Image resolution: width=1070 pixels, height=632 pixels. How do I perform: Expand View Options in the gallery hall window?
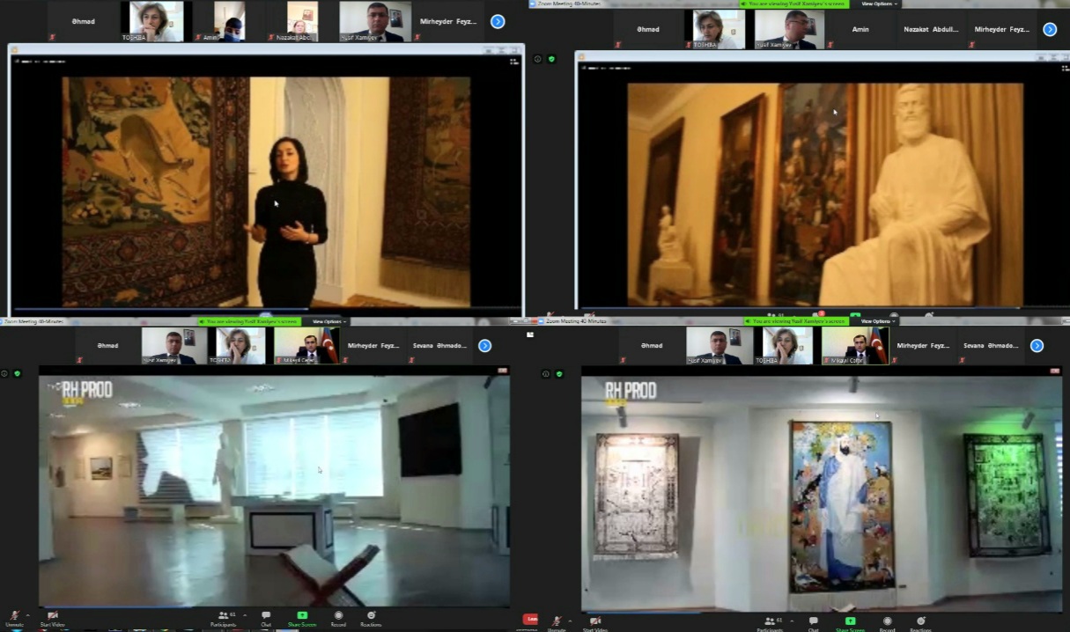(328, 321)
